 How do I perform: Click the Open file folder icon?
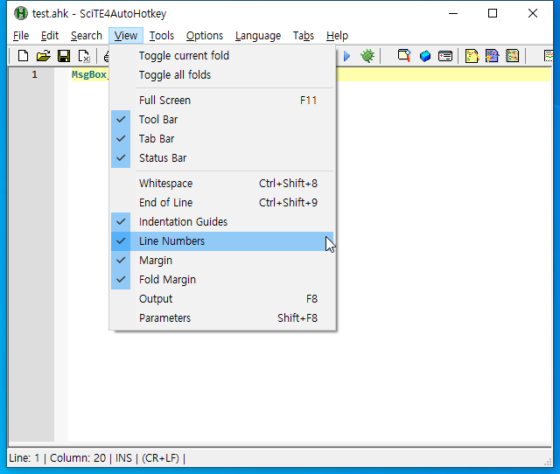[x=43, y=56]
